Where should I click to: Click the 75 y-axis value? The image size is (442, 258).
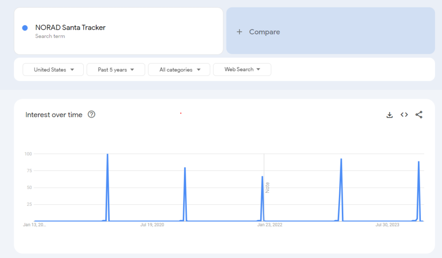pyautogui.click(x=29, y=171)
